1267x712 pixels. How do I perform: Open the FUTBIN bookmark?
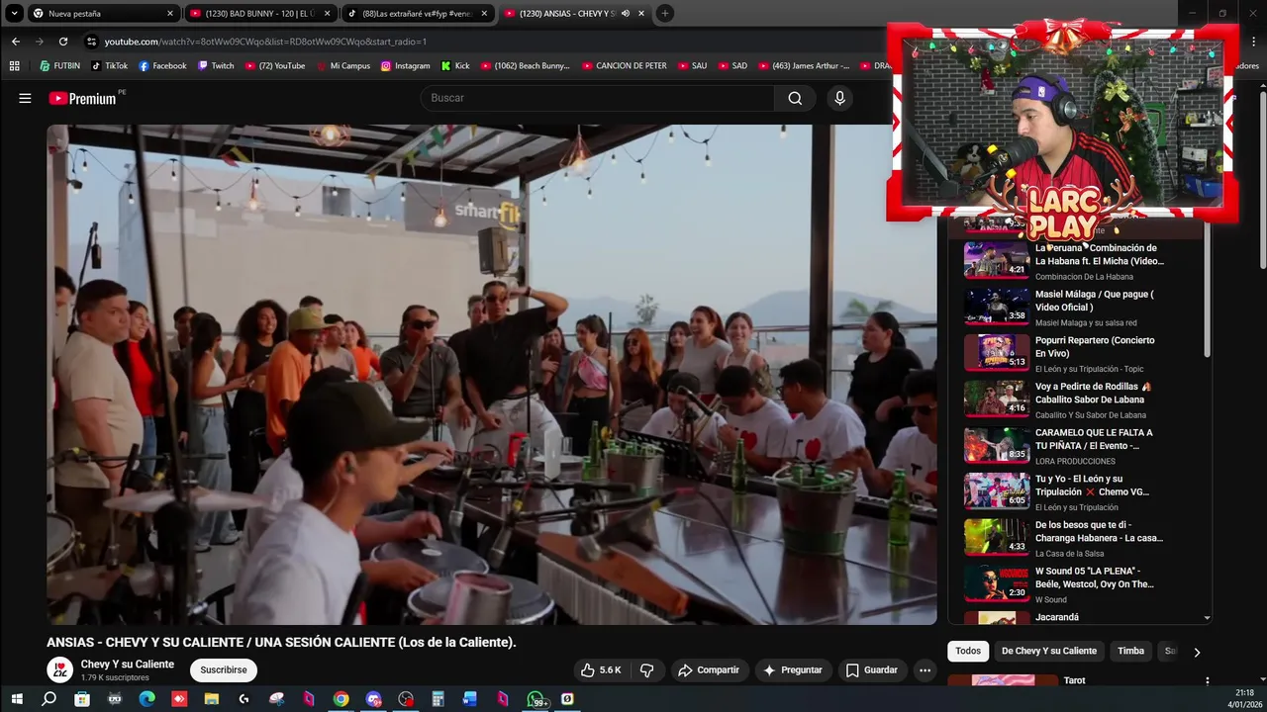(x=59, y=66)
